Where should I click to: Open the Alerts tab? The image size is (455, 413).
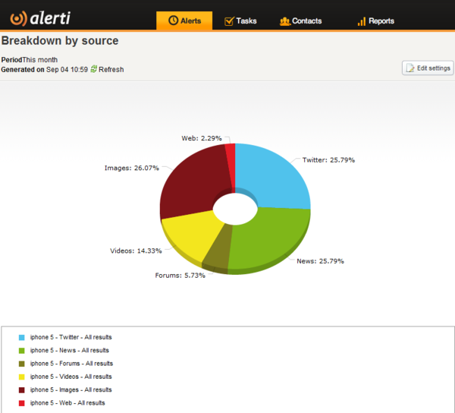184,20
